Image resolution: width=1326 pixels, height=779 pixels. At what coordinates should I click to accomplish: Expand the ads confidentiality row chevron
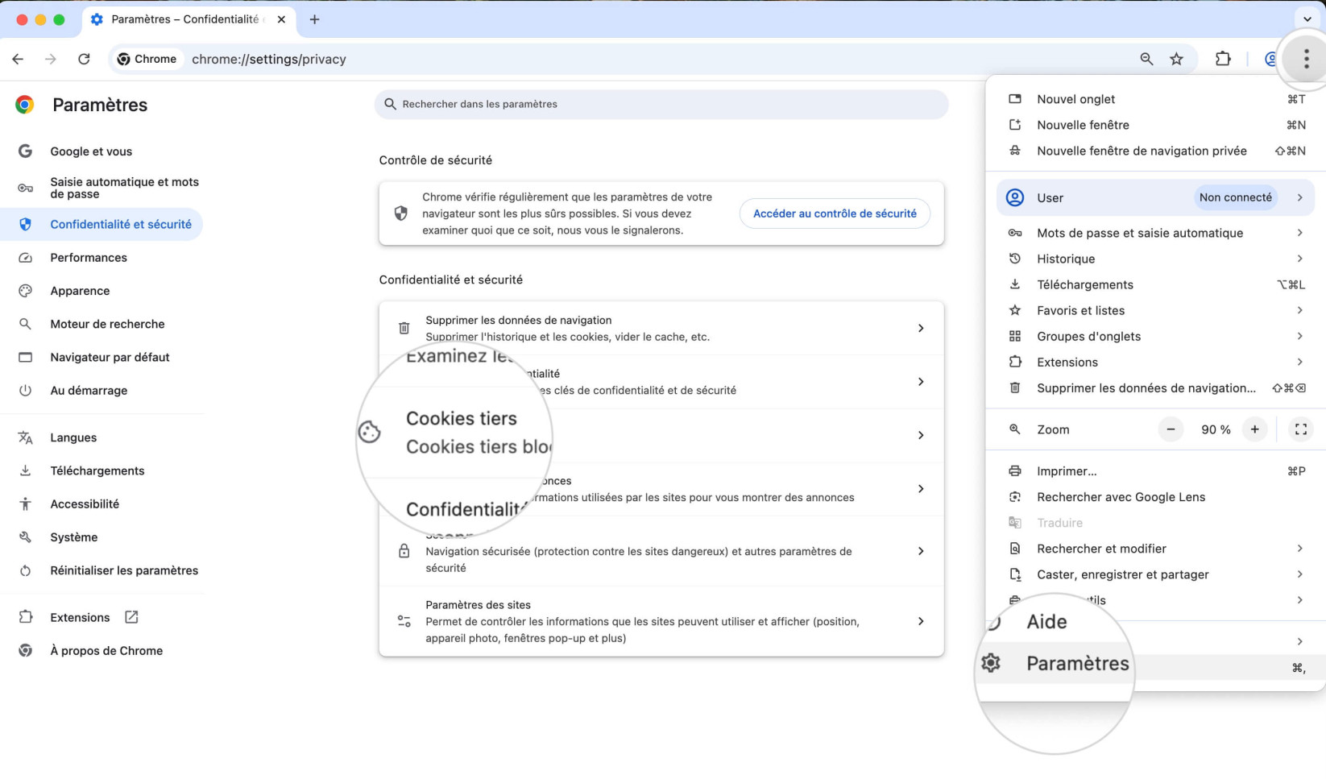click(921, 489)
